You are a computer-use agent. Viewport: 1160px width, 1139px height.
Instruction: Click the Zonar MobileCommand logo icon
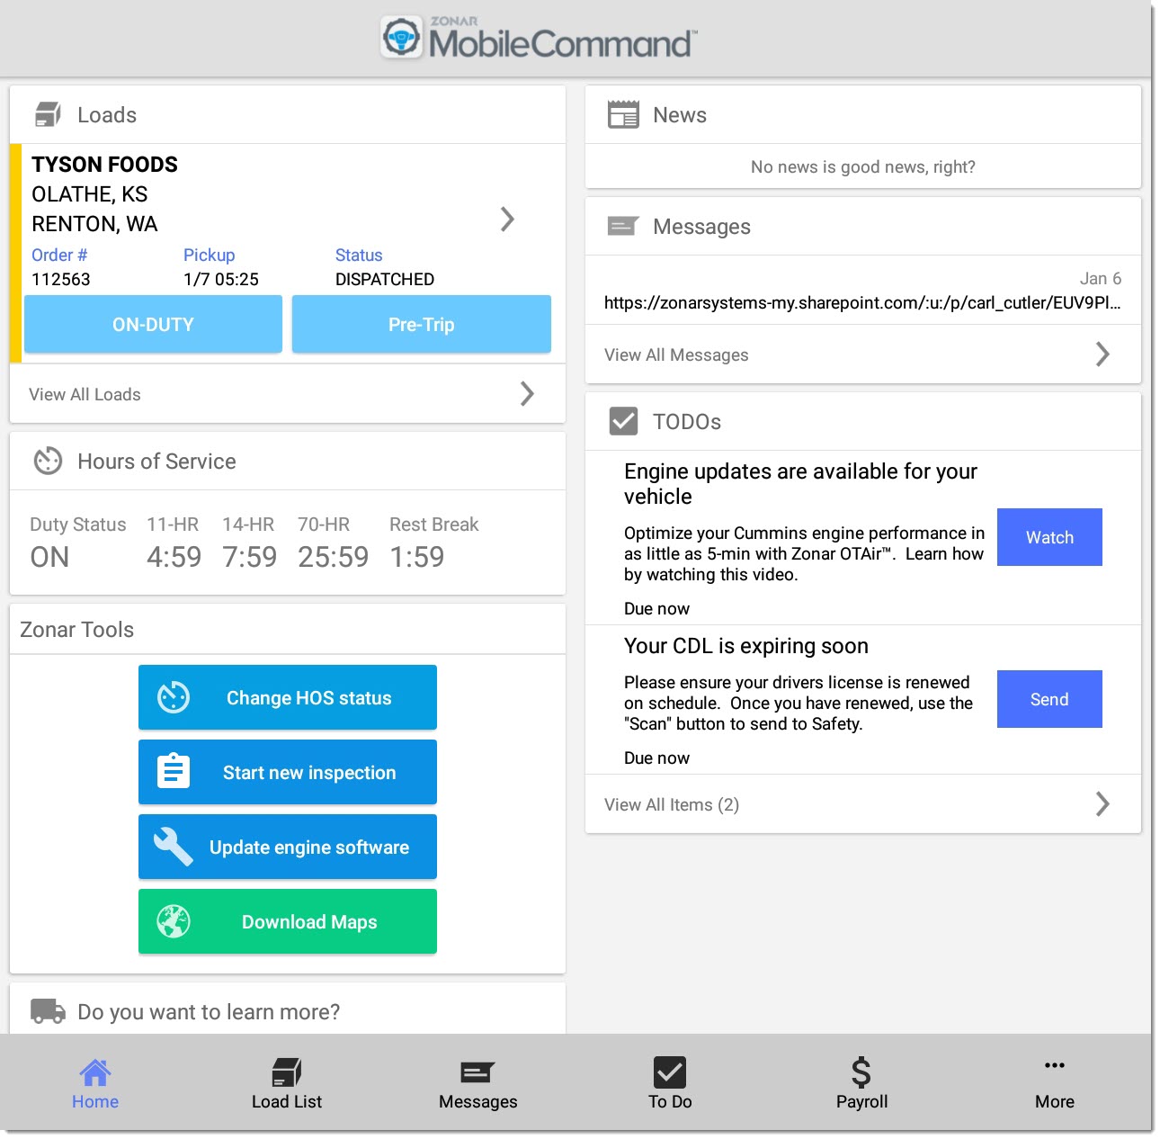[x=401, y=38]
